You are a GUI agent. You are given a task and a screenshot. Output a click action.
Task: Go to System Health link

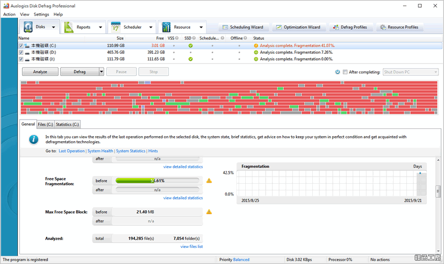100,151
